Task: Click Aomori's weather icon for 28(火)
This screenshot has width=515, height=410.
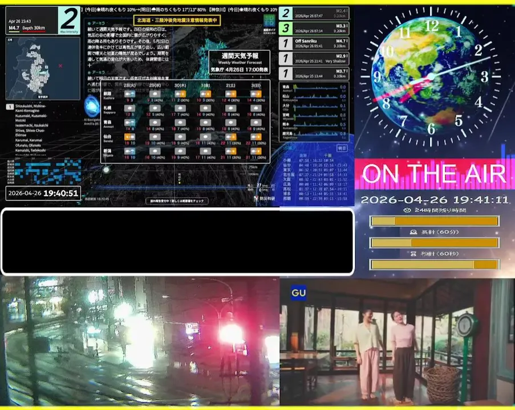Action: [129, 122]
